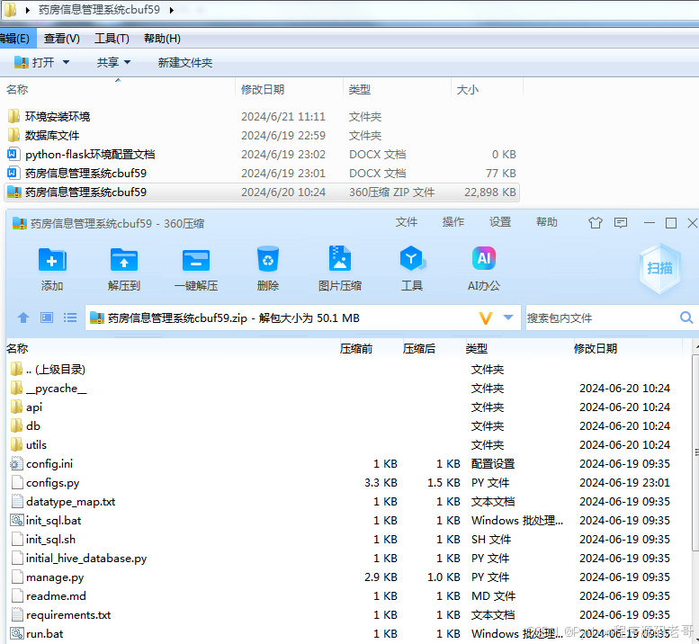Open the 帮助(H) menu in Explorer
Screen dimensions: 699x644
click(x=162, y=39)
